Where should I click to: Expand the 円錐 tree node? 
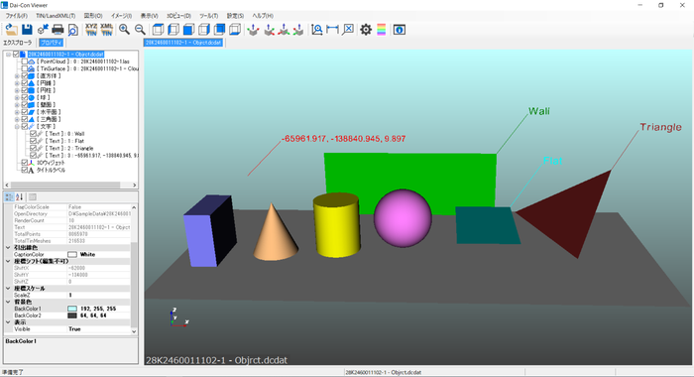17,83
